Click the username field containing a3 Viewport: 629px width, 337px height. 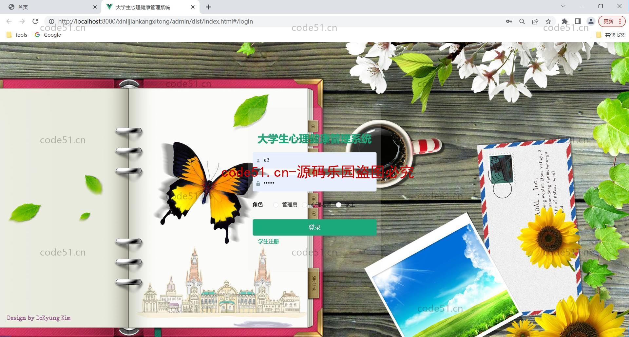(314, 160)
